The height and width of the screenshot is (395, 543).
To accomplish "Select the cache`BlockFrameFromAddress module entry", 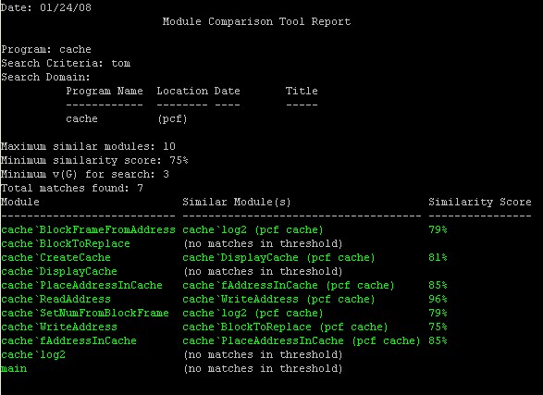I will 88,229.
